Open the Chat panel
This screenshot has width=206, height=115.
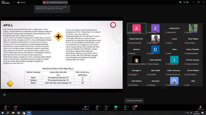pos(97,108)
